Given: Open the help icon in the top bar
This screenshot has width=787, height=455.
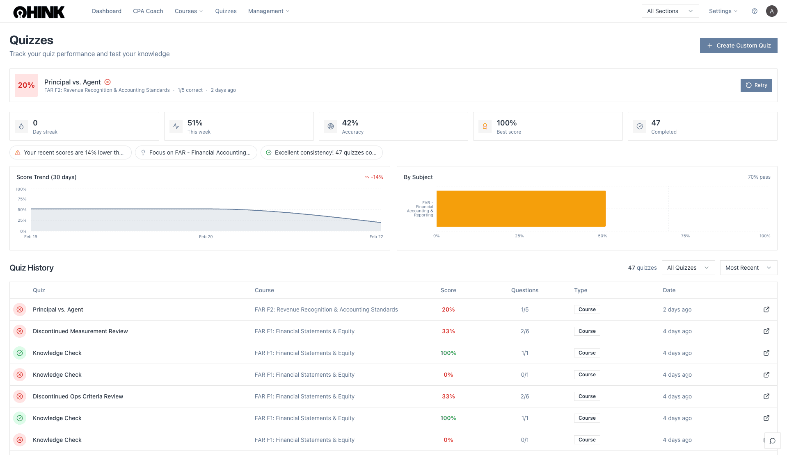Looking at the screenshot, I should point(754,11).
